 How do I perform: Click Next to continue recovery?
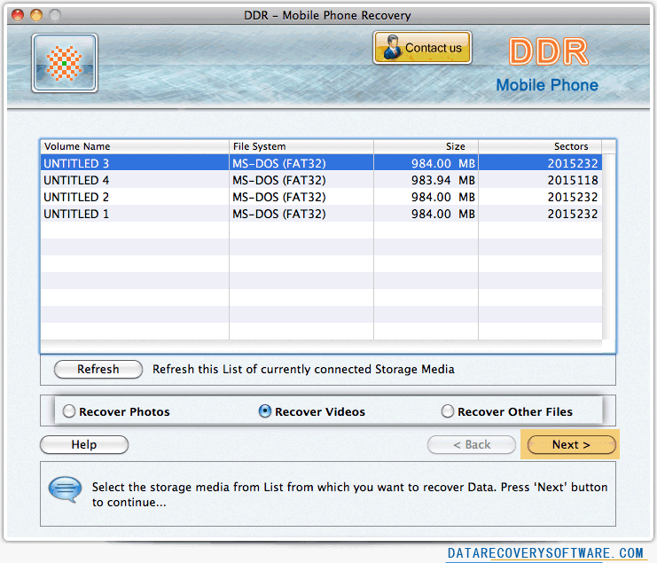571,445
